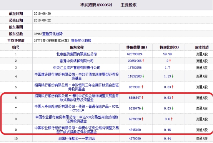Open 中国农业银行 华夏中证央企结构调整 fund link
The height and width of the screenshot is (143, 213).
pos(77,130)
